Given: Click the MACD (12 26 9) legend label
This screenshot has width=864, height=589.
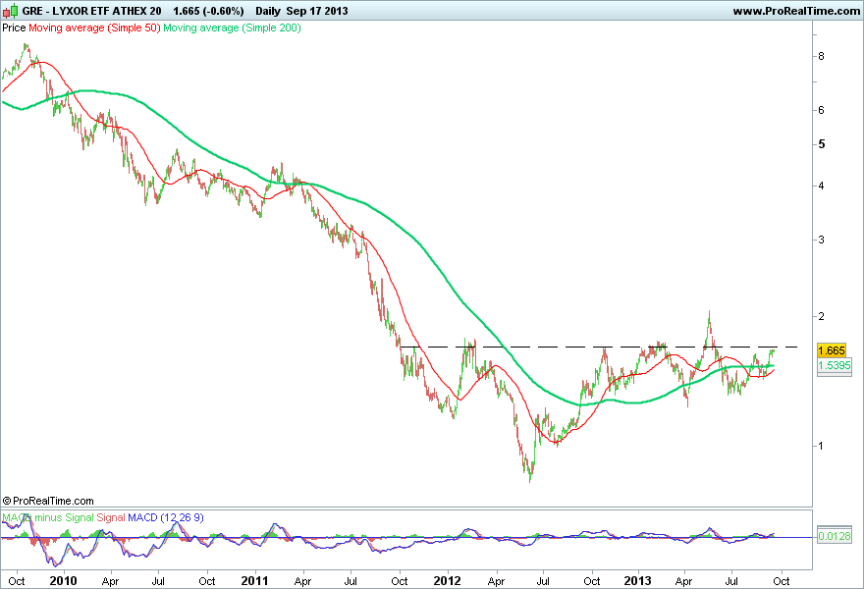Looking at the screenshot, I should [166, 517].
